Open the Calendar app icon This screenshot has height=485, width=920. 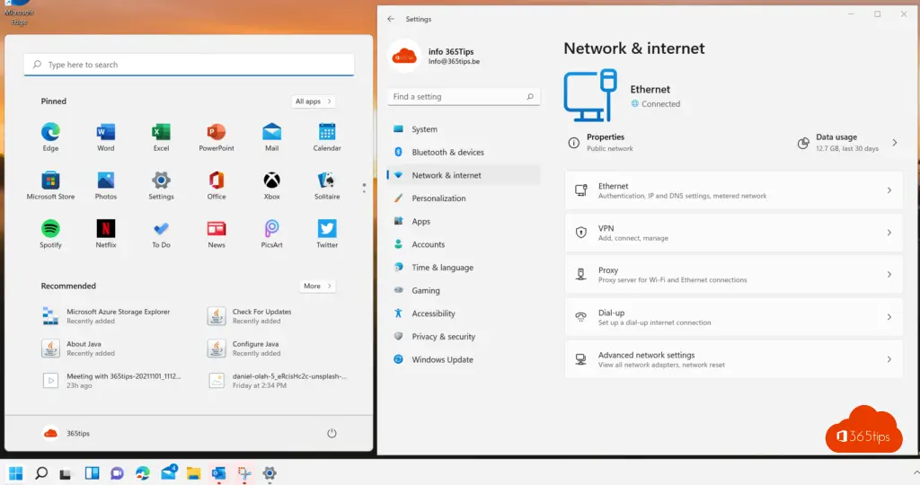pos(327,137)
